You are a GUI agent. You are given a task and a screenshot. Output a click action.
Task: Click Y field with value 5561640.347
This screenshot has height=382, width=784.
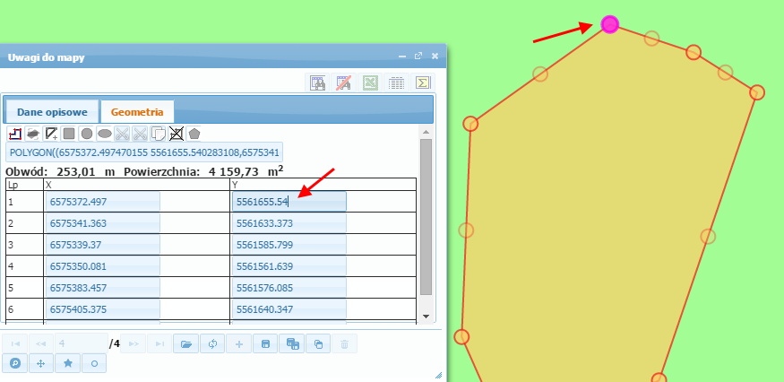[x=289, y=309]
